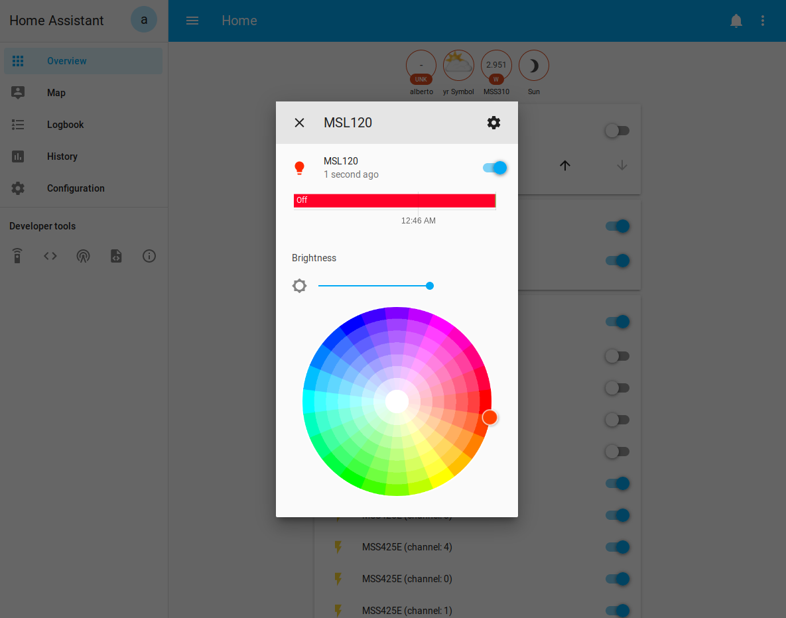The width and height of the screenshot is (786, 618).
Task: Click the Home Assistant title
Action: point(56,21)
